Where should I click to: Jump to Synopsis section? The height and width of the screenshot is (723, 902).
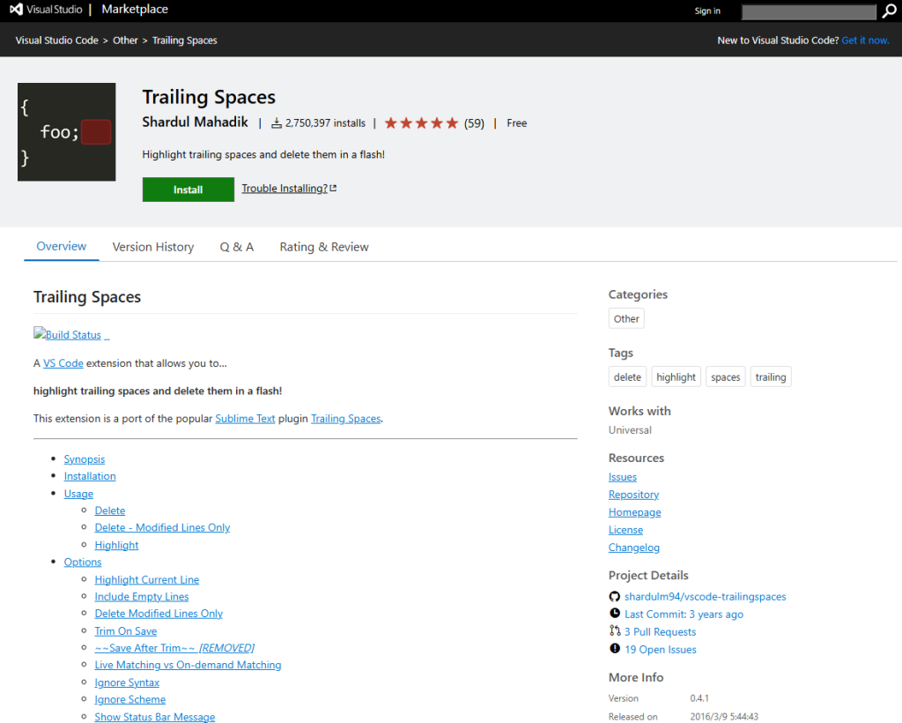point(84,459)
